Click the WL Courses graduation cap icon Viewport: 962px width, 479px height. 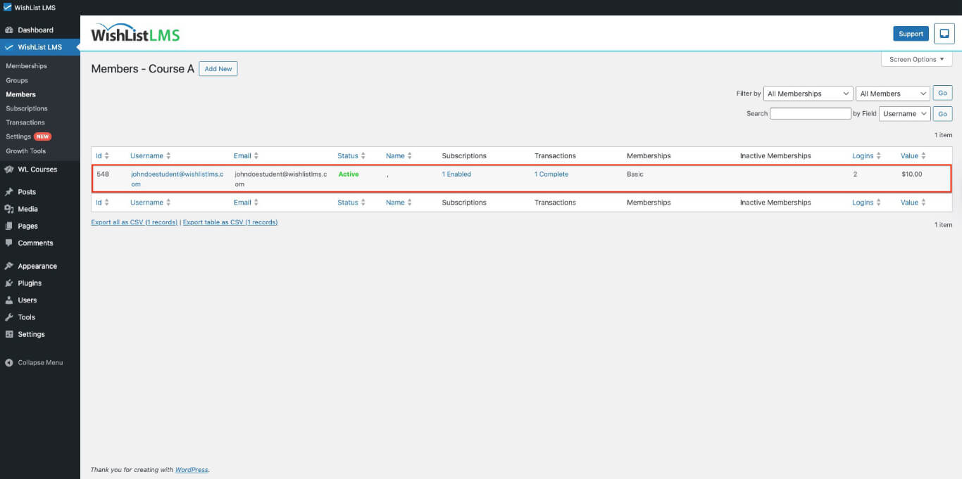[9, 170]
